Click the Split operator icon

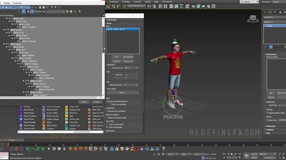click(67, 116)
